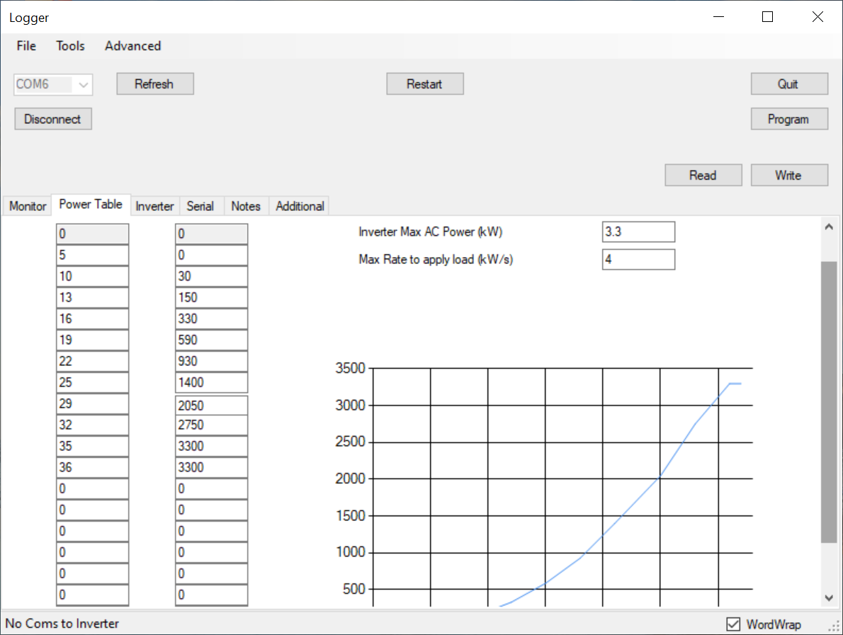Click the Inverter Max AC Power field

[x=638, y=232]
